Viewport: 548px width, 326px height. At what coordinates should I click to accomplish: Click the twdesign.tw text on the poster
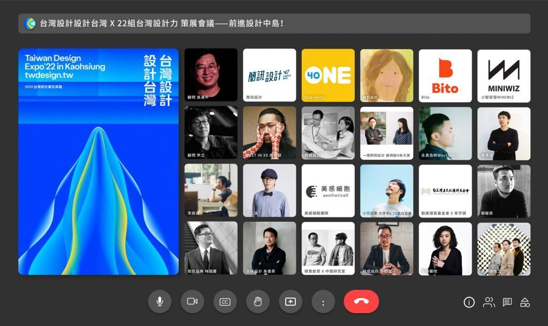[49, 75]
